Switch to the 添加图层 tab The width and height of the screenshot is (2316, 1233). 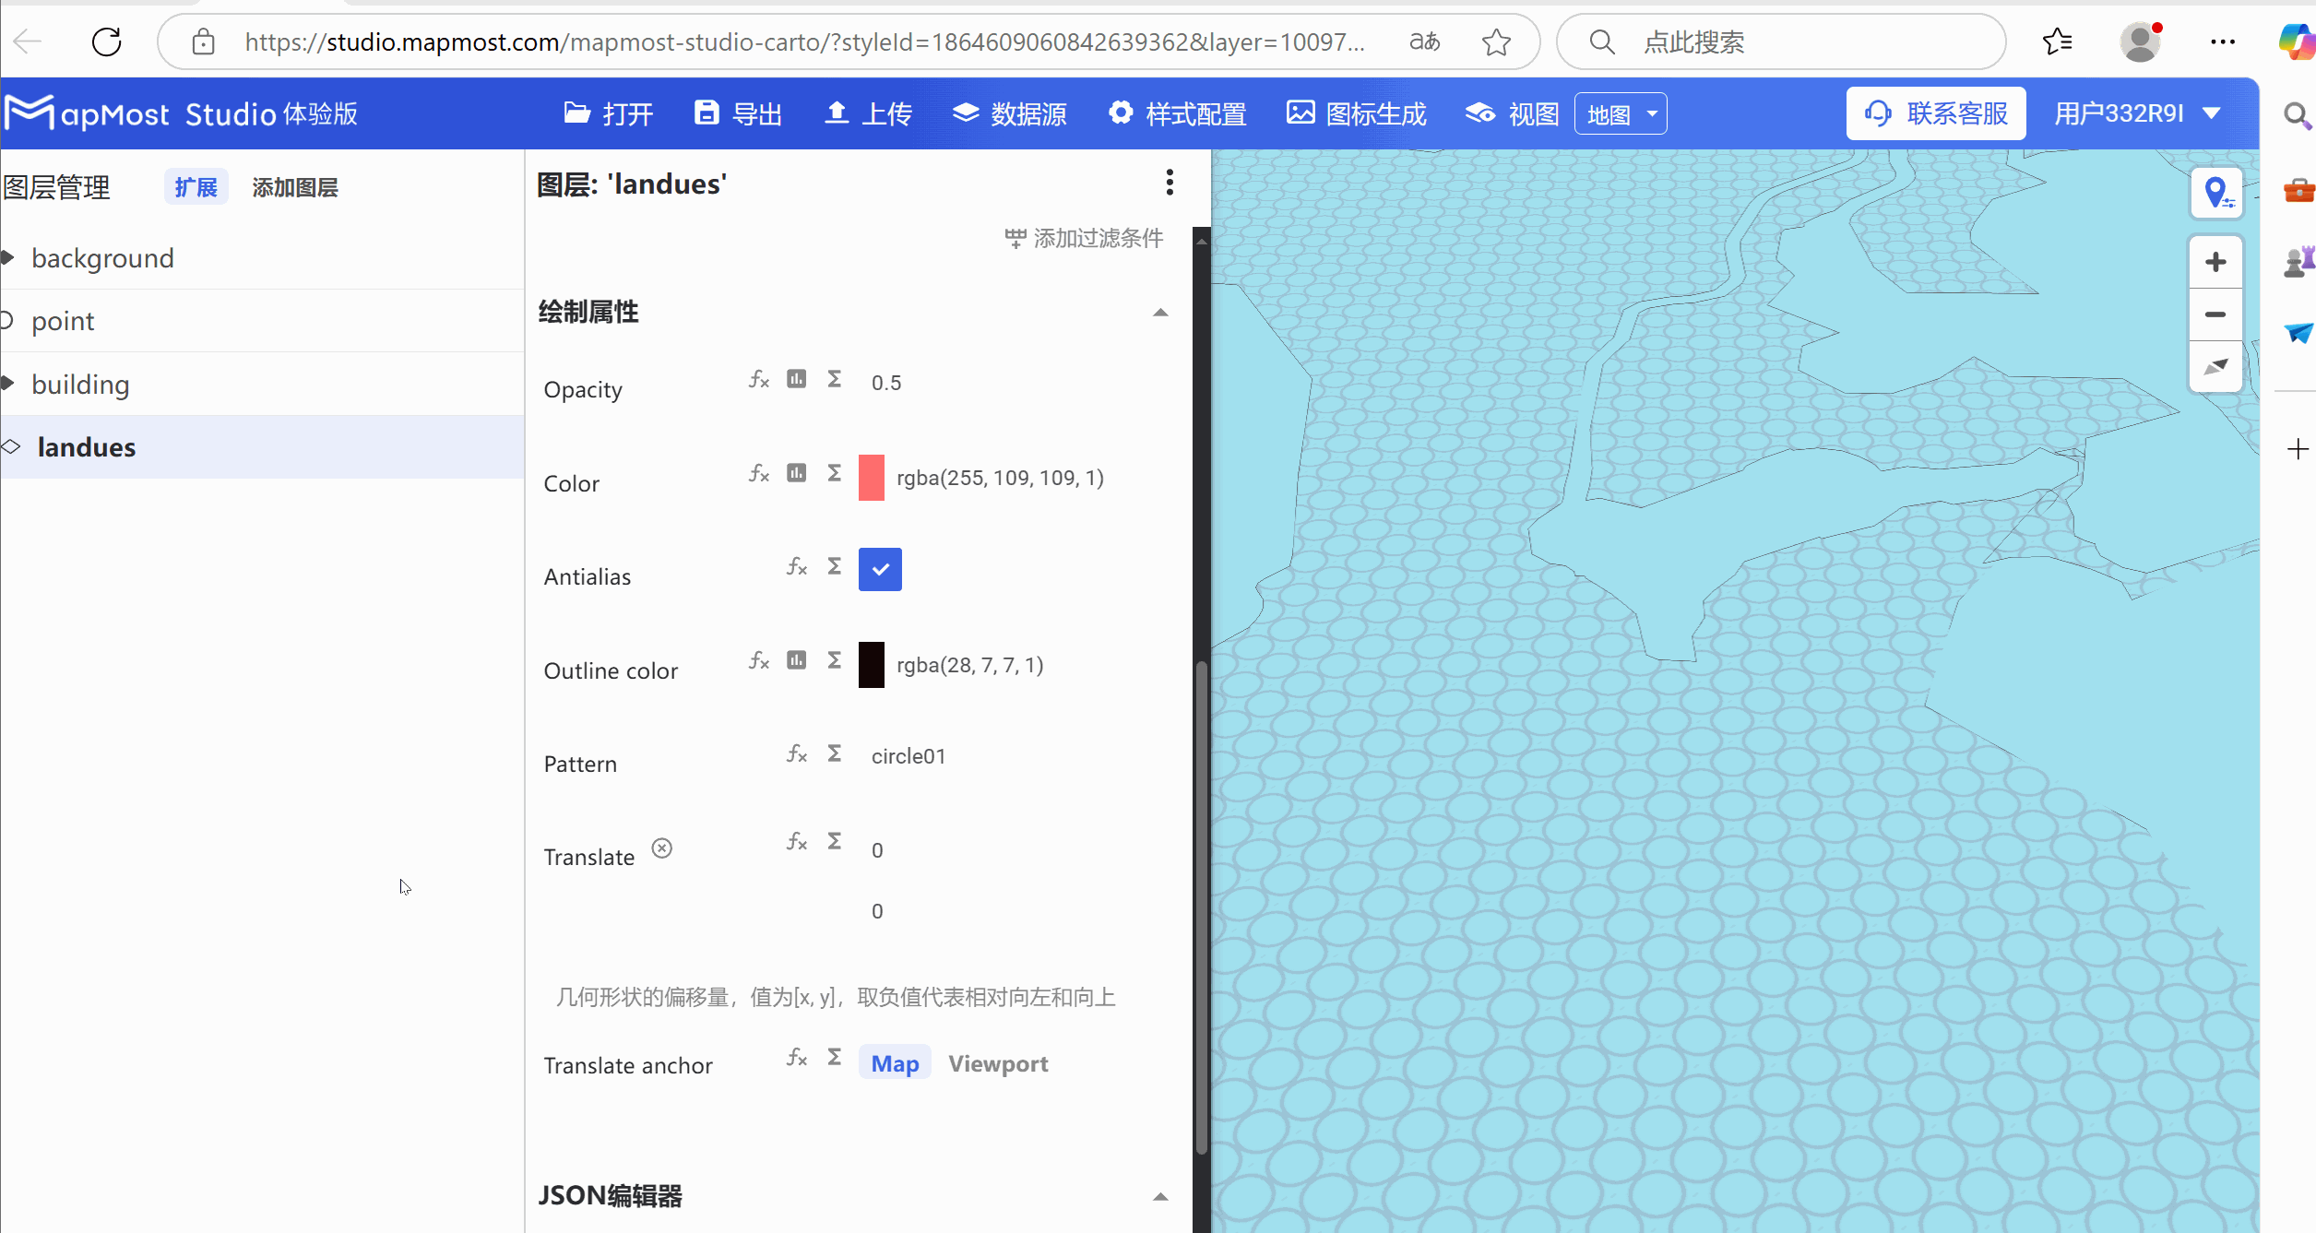coord(295,186)
